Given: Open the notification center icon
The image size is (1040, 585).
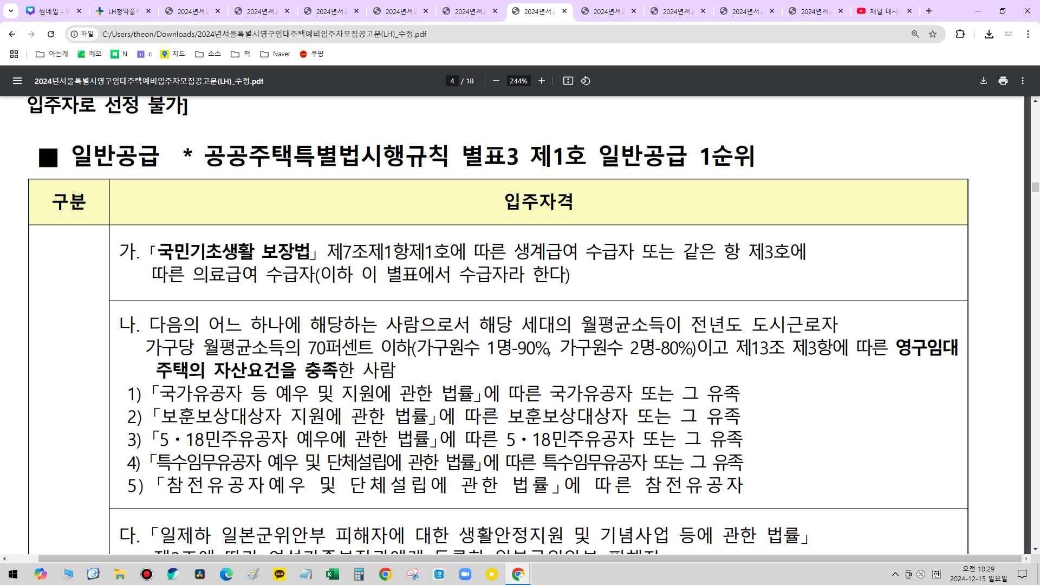Looking at the screenshot, I should click(1022, 574).
